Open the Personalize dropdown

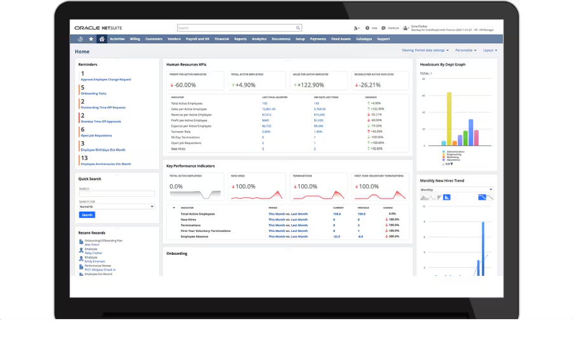point(465,50)
